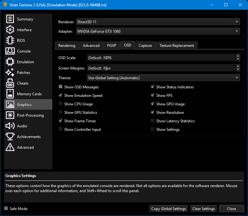Expand the Theme dropdown

(x=163, y=78)
